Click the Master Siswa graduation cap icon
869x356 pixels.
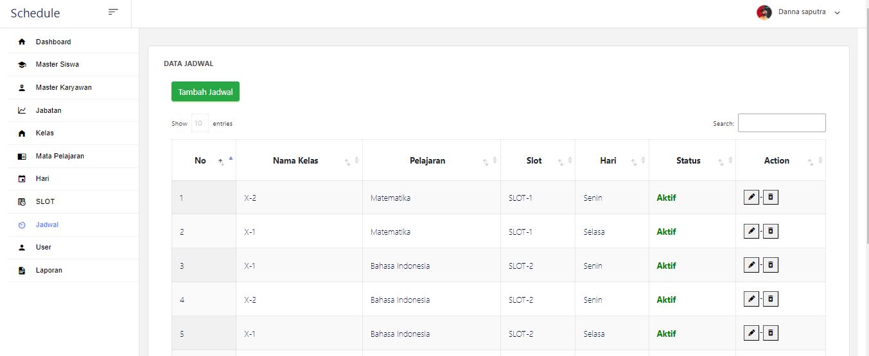pyautogui.click(x=22, y=65)
